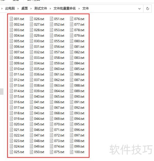
Task: Select the 051.txt file icon
Action: tap(51, 19)
